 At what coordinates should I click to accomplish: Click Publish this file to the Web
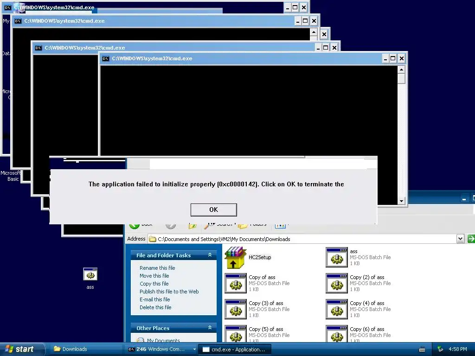point(169,292)
